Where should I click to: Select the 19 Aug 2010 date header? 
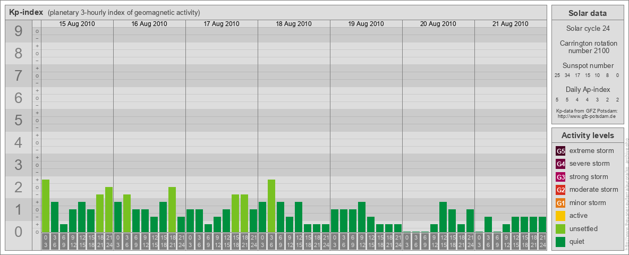366,24
